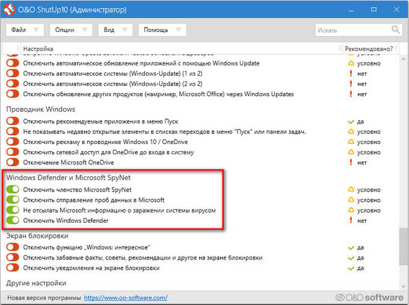This screenshot has height=305, width=409.
Task: Click the Другие настройки section heading
Action: pyautogui.click(x=36, y=283)
